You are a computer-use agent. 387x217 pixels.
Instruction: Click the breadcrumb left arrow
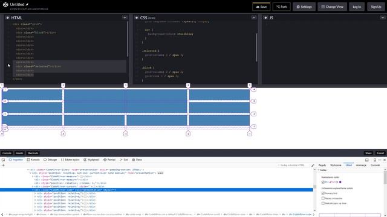2,215
